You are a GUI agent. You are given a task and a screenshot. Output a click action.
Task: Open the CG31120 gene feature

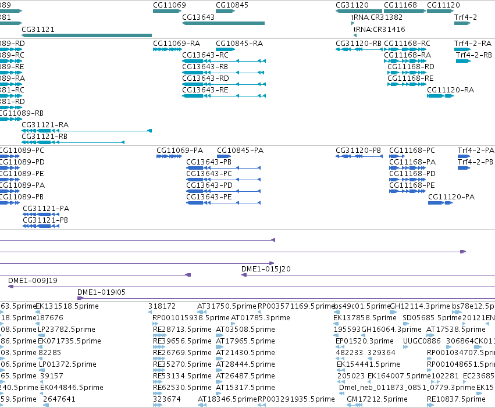click(x=359, y=11)
